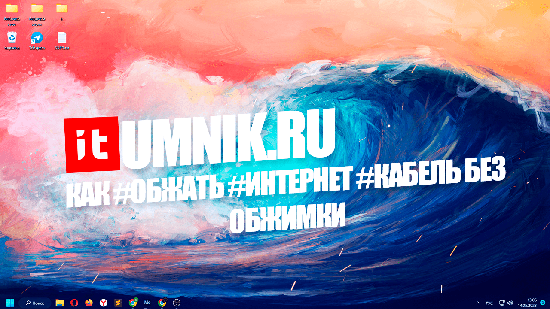550x309 pixels.
Task: Switch the РУС input language indicator
Action: coord(489,303)
